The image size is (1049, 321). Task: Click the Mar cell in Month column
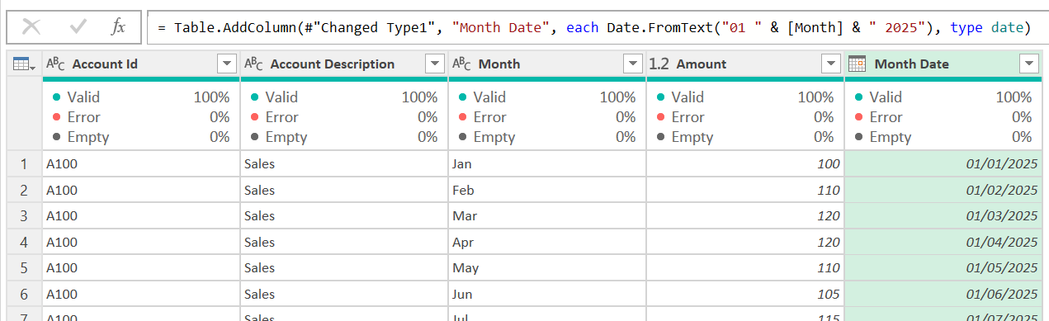pyautogui.click(x=547, y=216)
